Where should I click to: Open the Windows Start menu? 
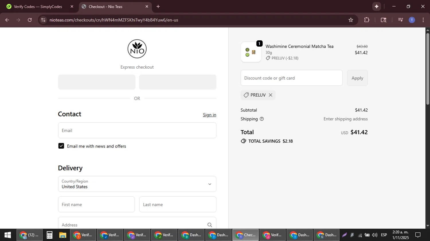pos(8,235)
